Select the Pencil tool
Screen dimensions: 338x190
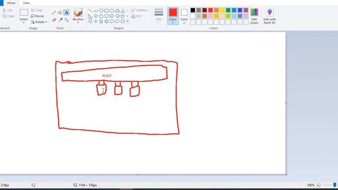click(54, 13)
